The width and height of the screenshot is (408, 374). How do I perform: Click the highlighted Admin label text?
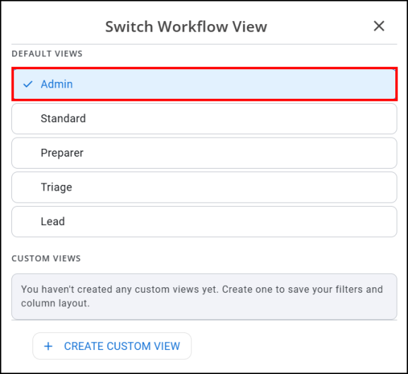coord(56,84)
